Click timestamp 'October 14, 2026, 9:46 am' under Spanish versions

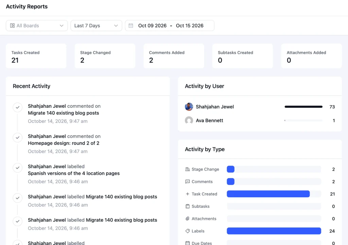coord(58,182)
